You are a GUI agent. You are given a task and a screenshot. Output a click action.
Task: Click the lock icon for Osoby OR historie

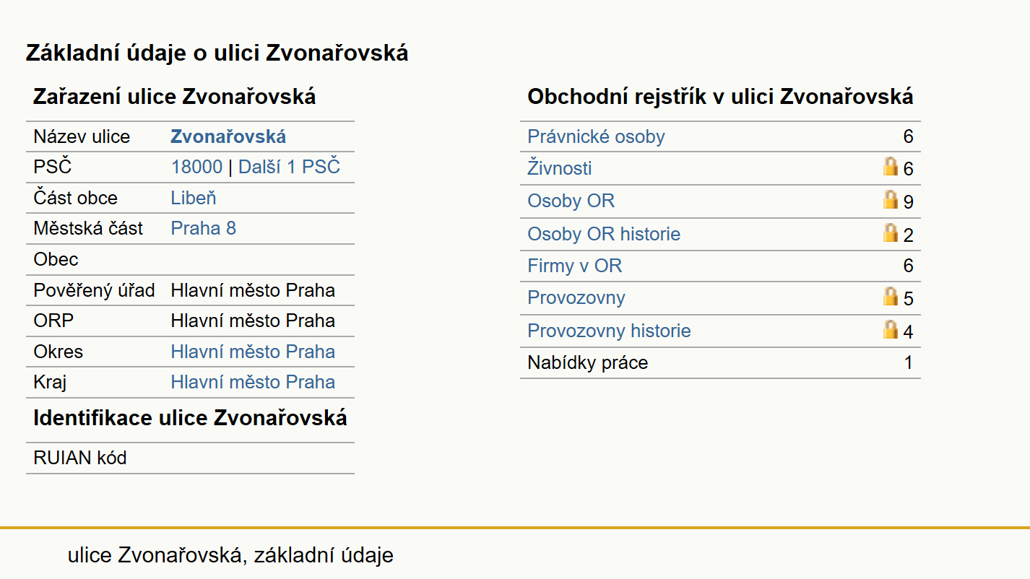[x=891, y=232]
